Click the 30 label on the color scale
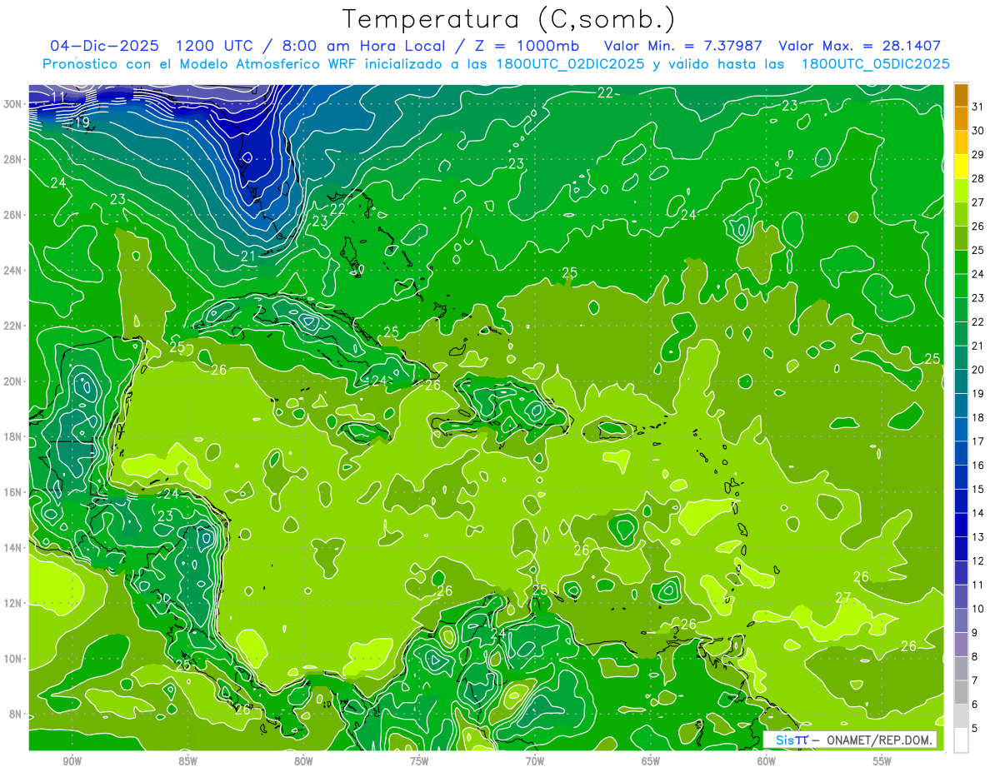This screenshot has width=1000, height=772. 977,131
